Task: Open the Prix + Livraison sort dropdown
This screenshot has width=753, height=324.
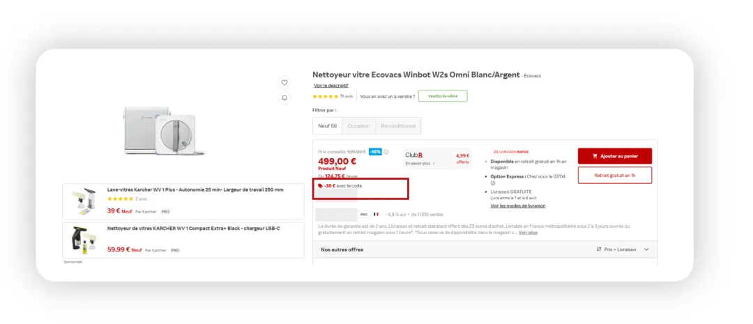Action: click(x=623, y=249)
